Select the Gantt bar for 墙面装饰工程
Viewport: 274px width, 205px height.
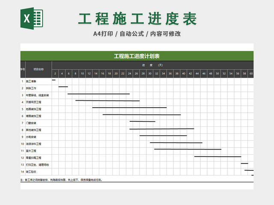142,114
